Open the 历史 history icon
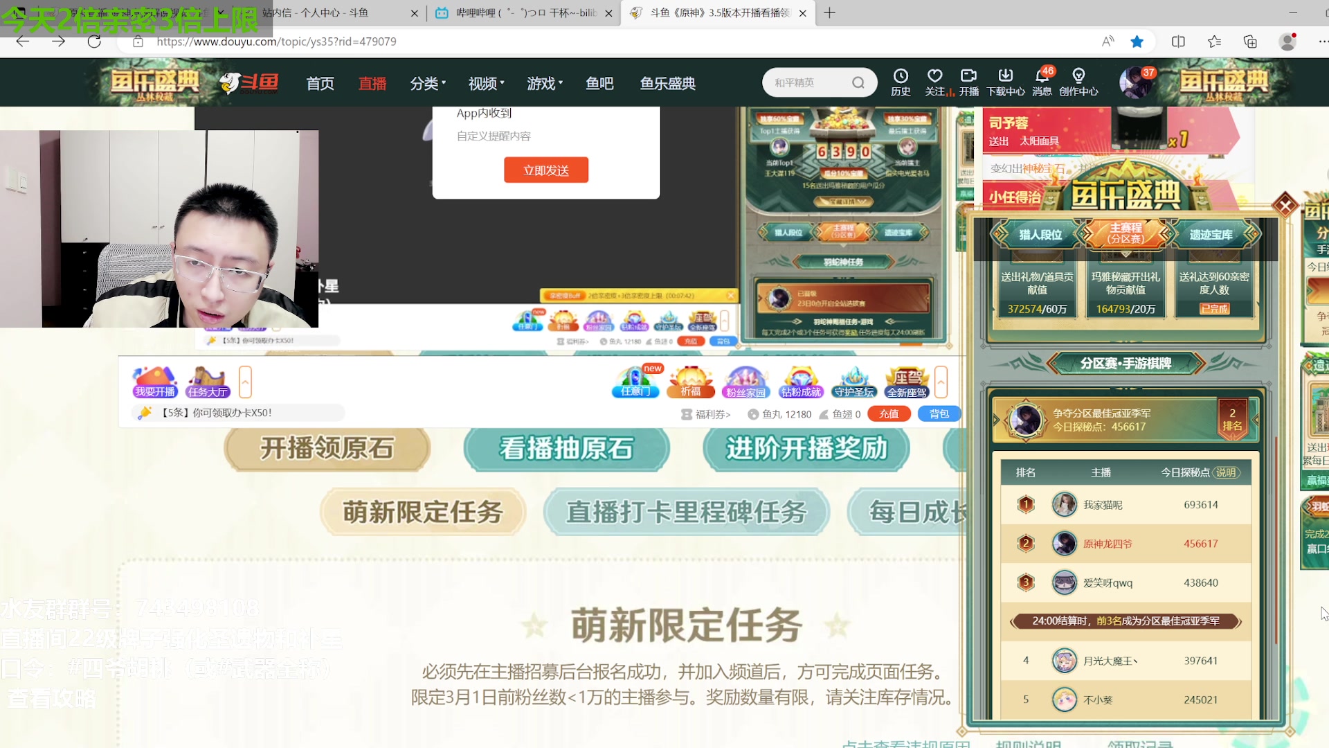This screenshot has width=1329, height=748. pos(901,82)
